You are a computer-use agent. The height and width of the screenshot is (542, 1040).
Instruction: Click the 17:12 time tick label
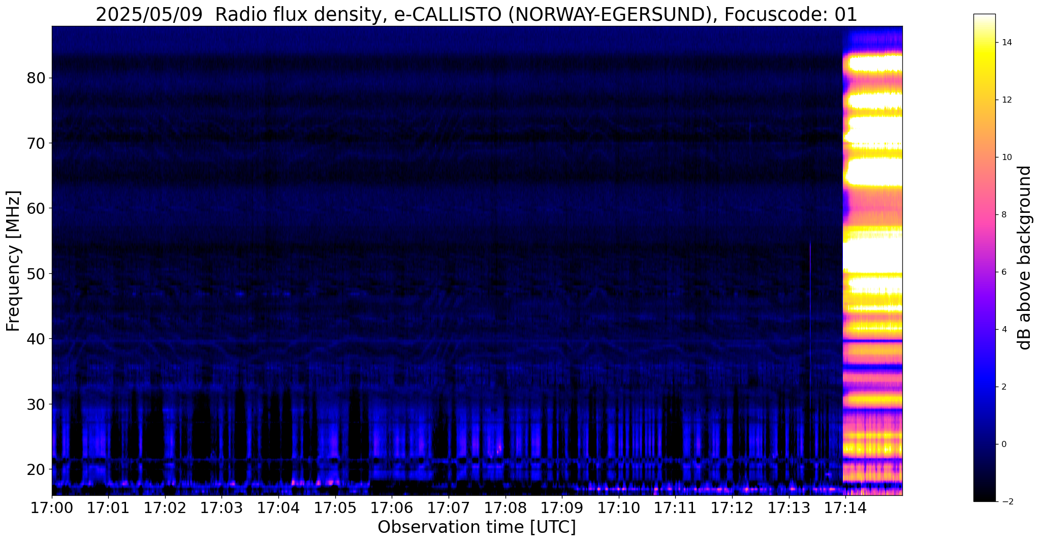732,507
